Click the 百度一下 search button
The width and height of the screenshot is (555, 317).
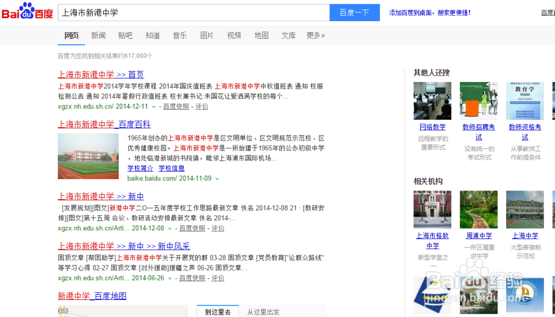click(355, 13)
